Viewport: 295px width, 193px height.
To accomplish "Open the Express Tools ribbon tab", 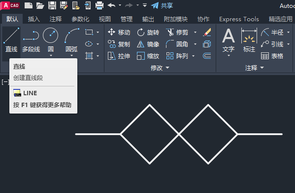I will pos(239,19).
